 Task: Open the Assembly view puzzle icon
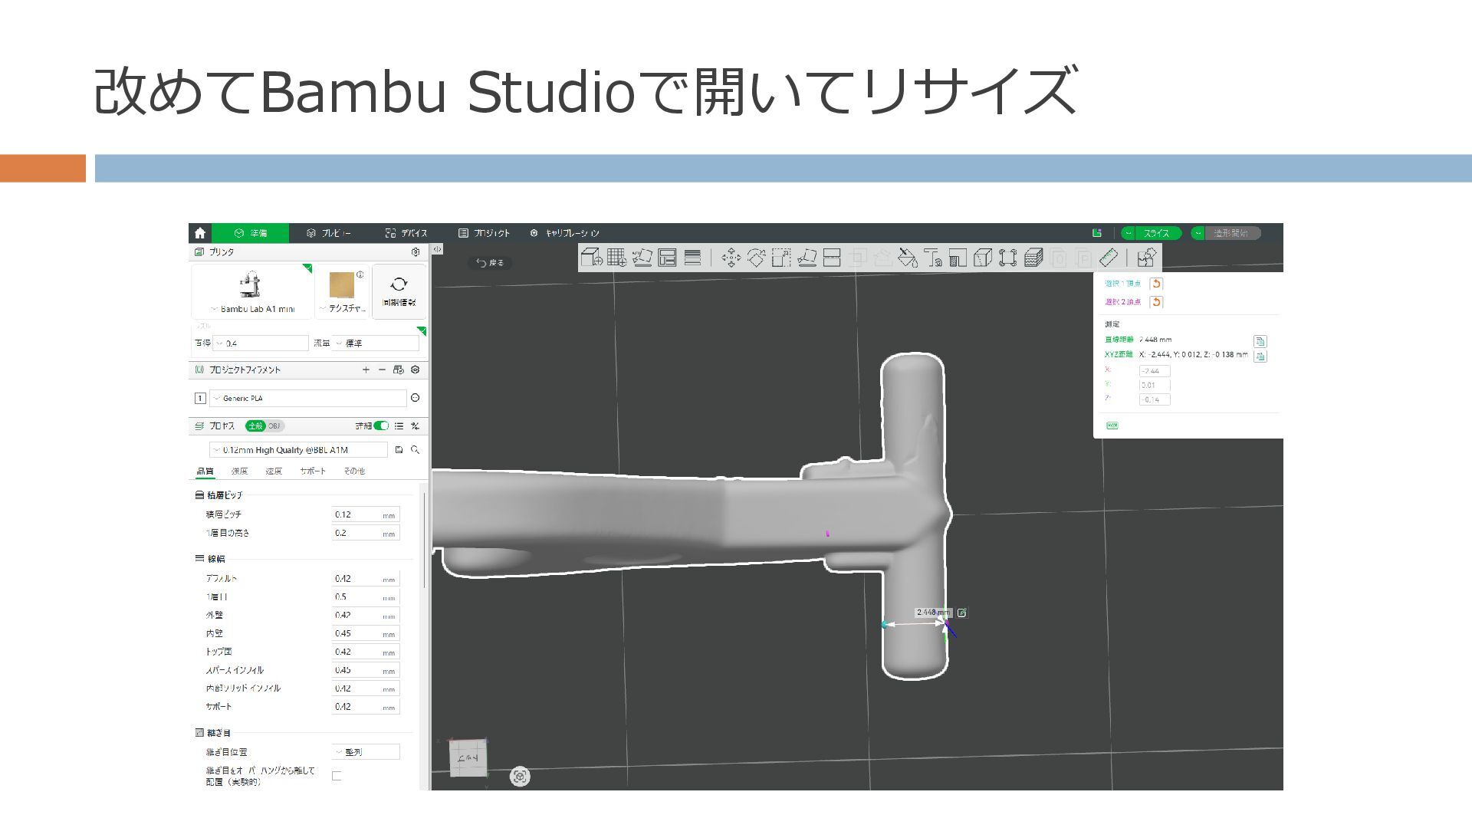[x=1146, y=258]
